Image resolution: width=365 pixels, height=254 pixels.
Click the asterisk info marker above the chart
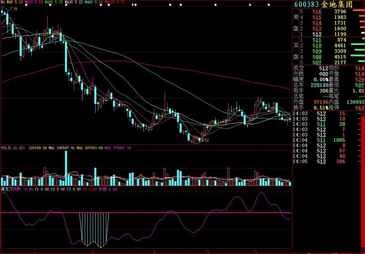point(132,5)
